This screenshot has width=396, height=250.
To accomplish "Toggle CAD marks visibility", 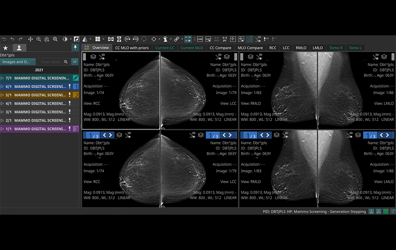I will [x=208, y=39].
